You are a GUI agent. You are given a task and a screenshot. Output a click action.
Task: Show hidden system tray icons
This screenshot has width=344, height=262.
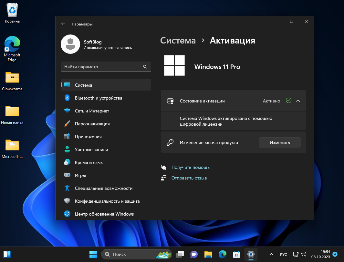point(271,254)
